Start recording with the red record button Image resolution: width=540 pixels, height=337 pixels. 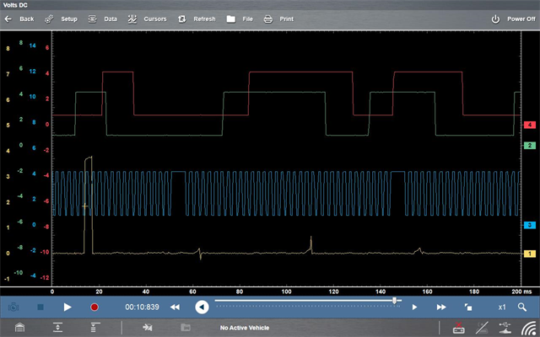click(94, 307)
